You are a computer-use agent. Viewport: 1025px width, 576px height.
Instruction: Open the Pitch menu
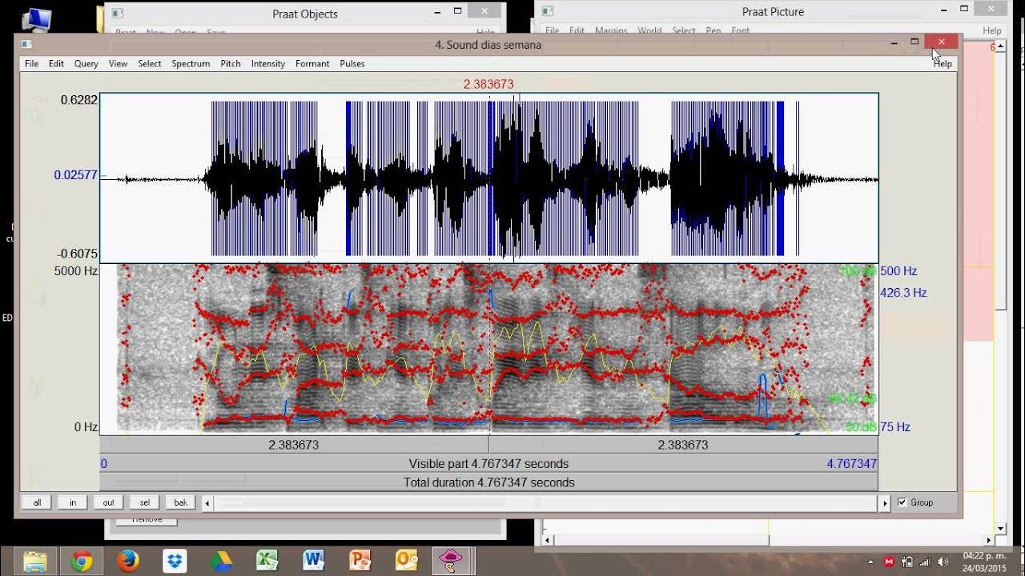click(231, 64)
